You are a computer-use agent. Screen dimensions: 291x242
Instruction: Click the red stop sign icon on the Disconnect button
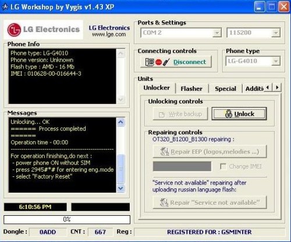(158, 62)
